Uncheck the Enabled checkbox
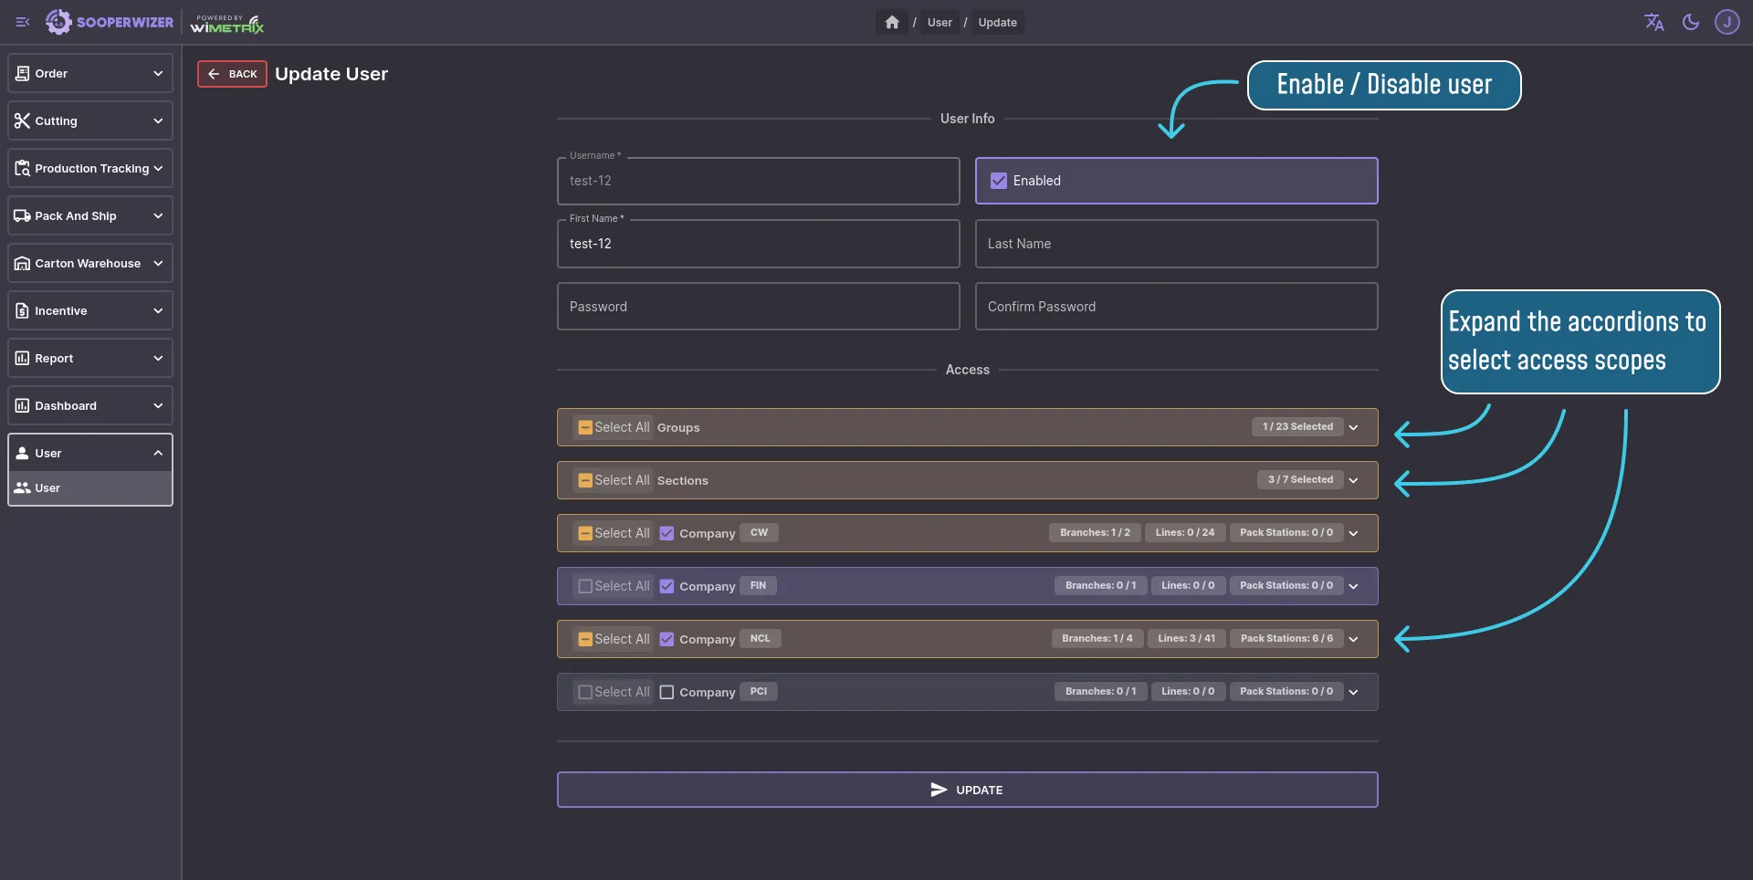 tap(999, 181)
